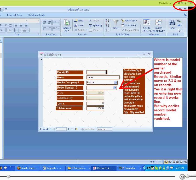Mute the video player volume
Screen dimensions: 196x180
coord(182,177)
